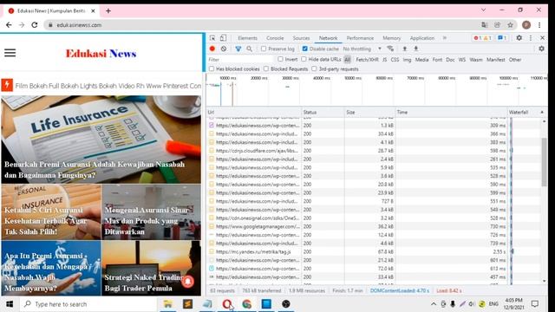The height and width of the screenshot is (312, 555).
Task: Open Sublime Text from the taskbar
Action: click(x=187, y=304)
